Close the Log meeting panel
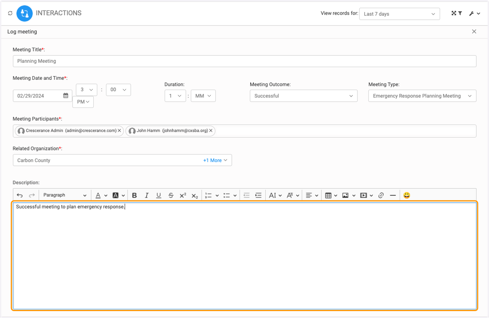Screen dimensions: 489x318 474,31
